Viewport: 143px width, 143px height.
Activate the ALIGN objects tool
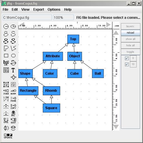[x=13, y=92]
